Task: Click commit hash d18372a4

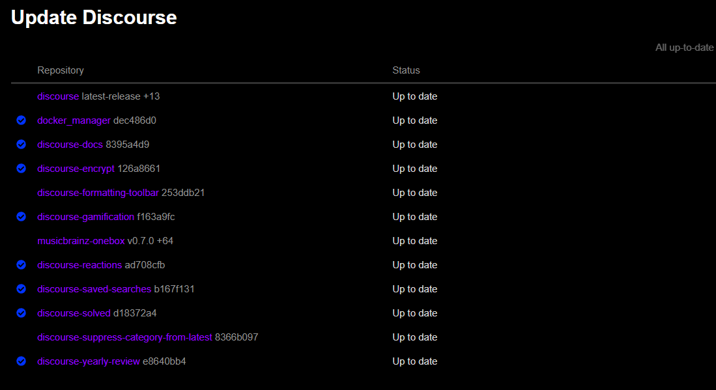Action: 135,313
